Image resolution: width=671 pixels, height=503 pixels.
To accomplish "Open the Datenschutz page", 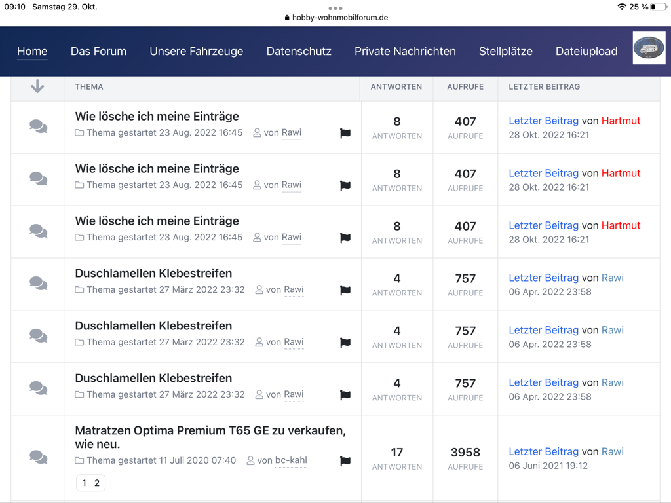I will click(299, 51).
